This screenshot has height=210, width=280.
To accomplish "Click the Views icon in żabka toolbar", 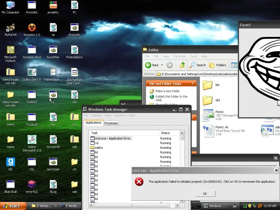I will pos(234,65).
